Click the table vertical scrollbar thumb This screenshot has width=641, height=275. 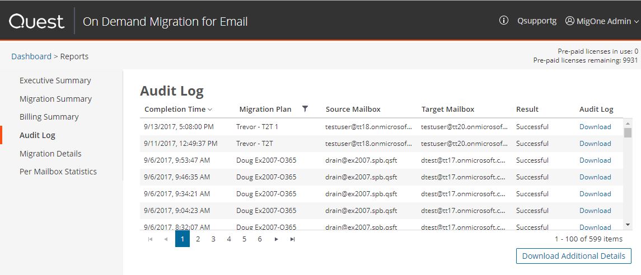628,132
